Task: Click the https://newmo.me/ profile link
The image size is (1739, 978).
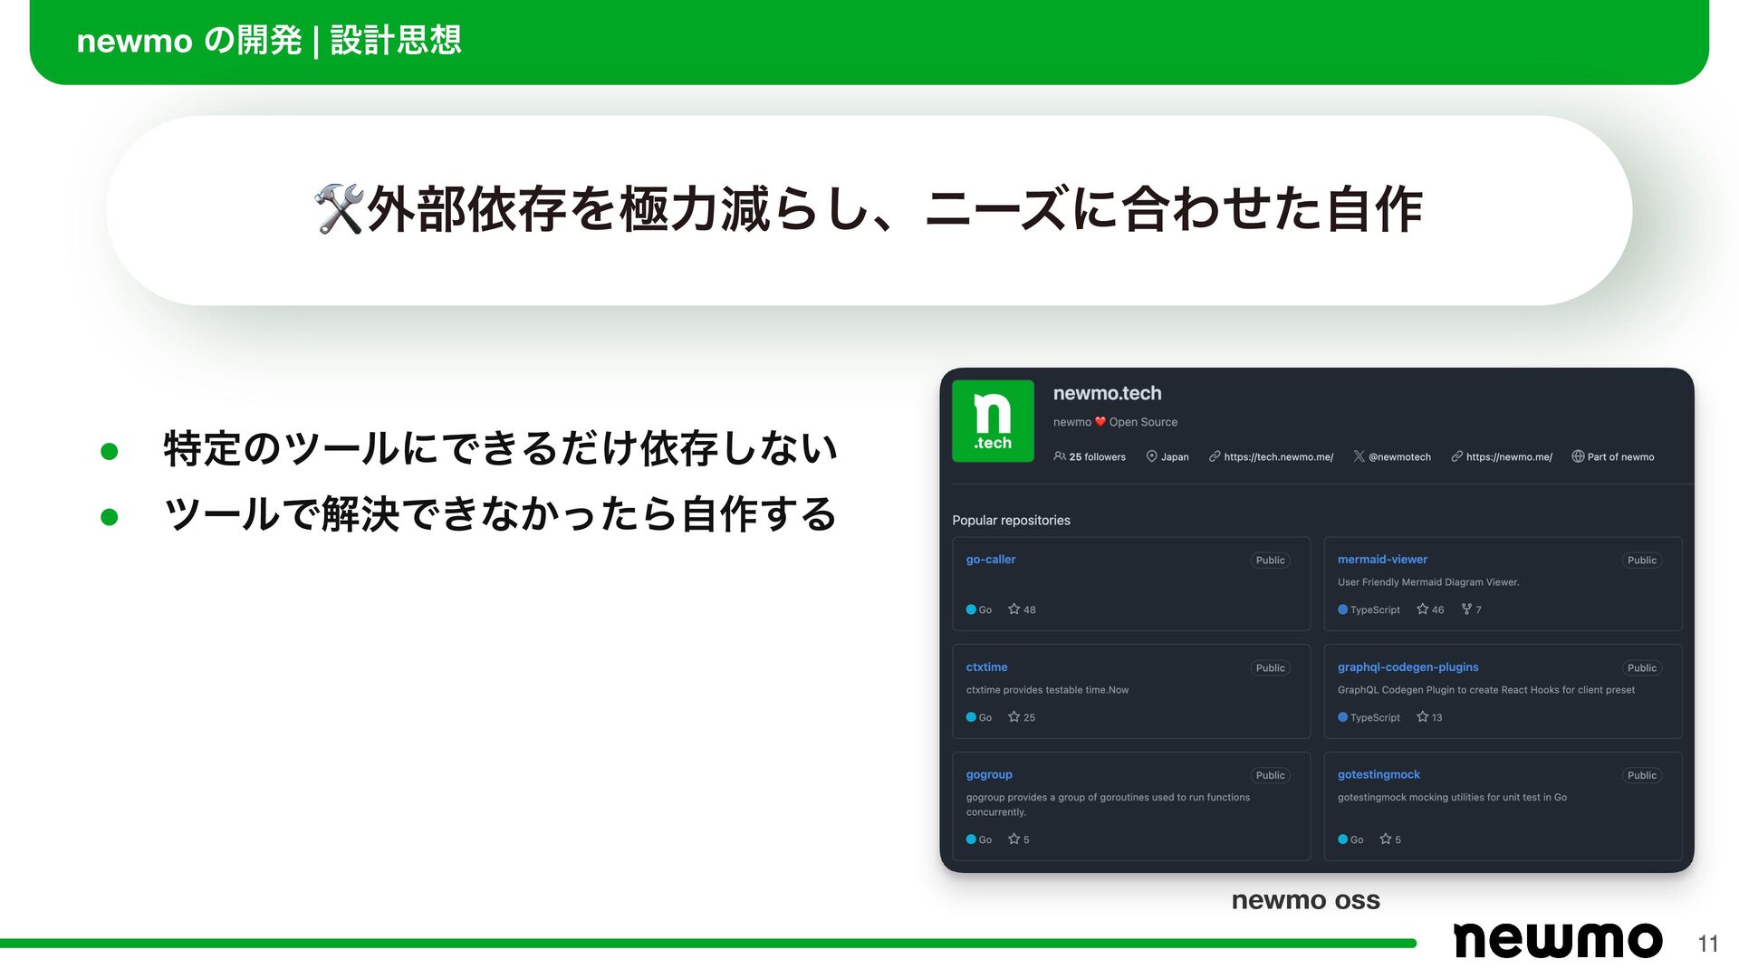Action: [x=1508, y=457]
